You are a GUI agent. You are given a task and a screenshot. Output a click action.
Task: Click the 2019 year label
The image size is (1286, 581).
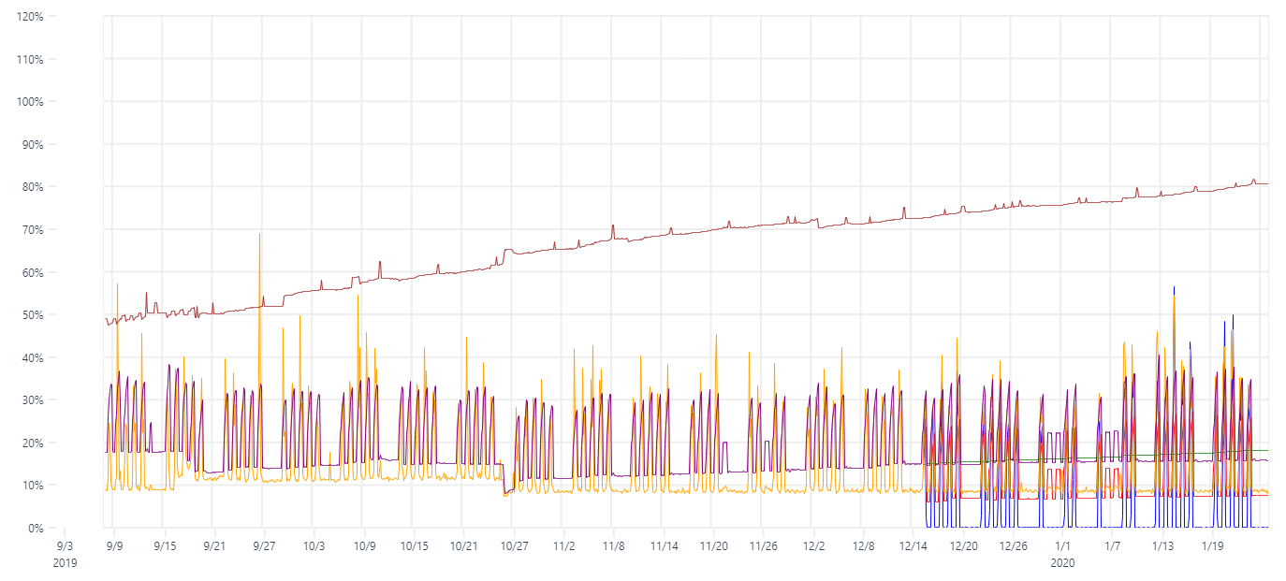click(x=65, y=561)
